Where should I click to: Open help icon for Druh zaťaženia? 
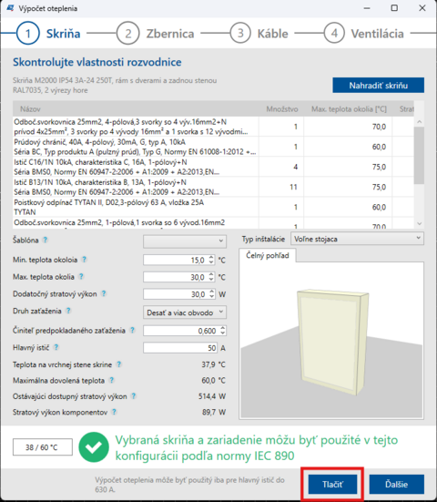click(68, 311)
